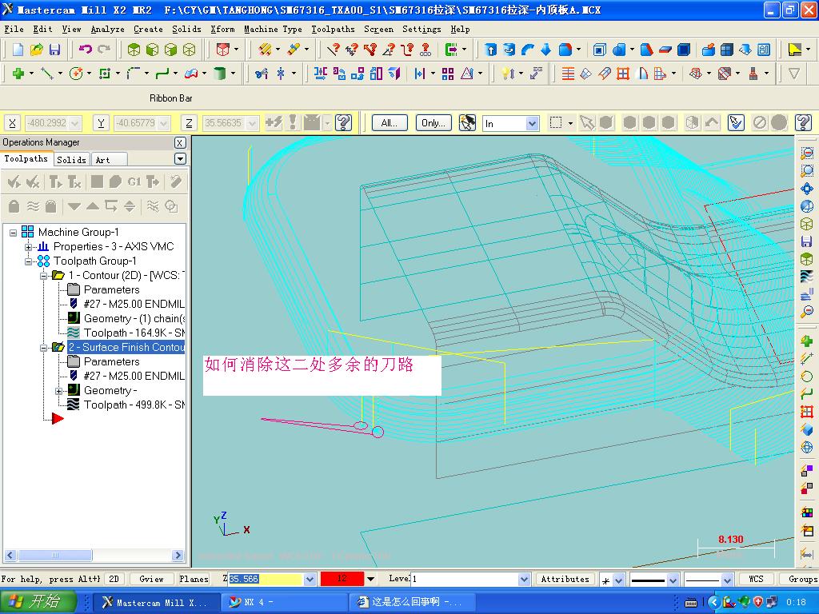This screenshot has height=614, width=819.
Task: Select the Create Line tool icon
Action: (46, 74)
